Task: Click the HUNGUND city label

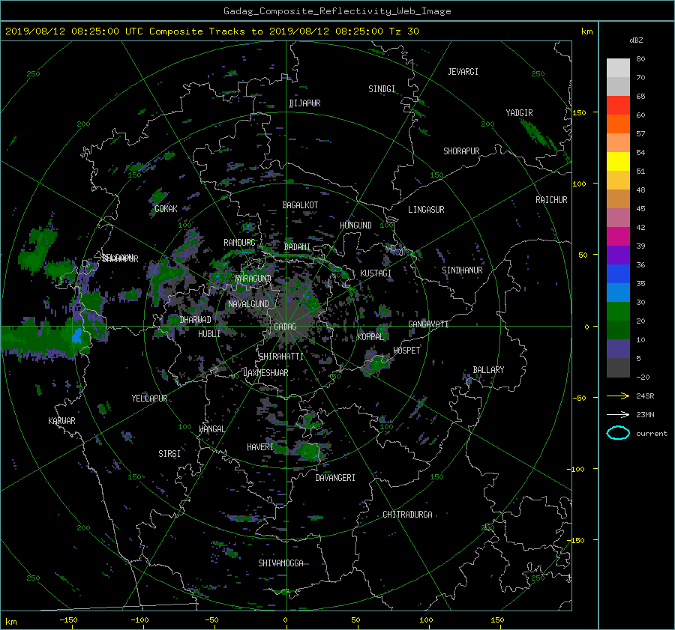Action: click(355, 225)
